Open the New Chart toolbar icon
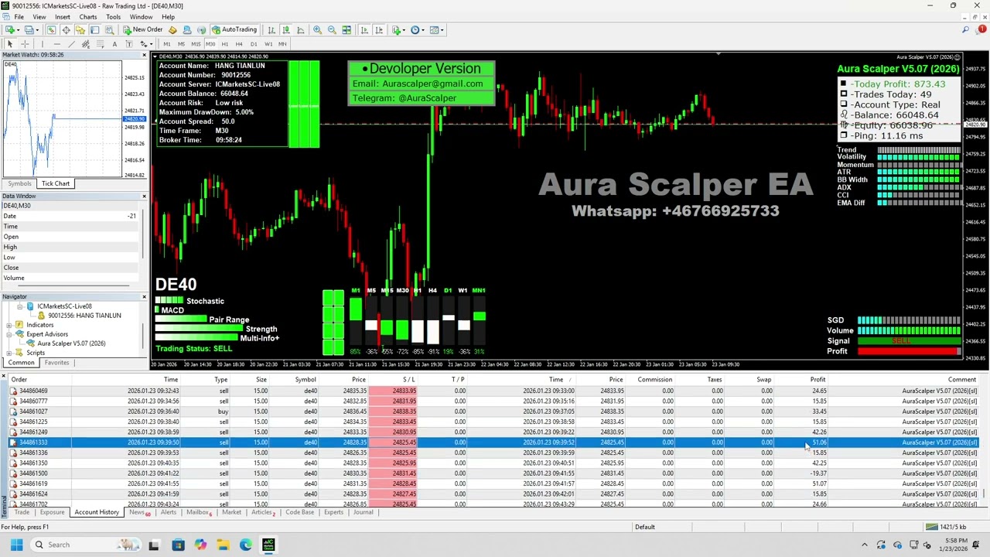 (10, 29)
